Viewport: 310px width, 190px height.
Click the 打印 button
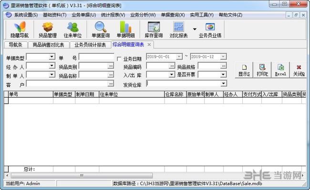click(x=262, y=70)
